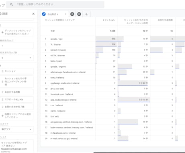This screenshot has width=185, height=153.
Task: Click engagement time cell of app.studio.design row
Action: [134, 100]
